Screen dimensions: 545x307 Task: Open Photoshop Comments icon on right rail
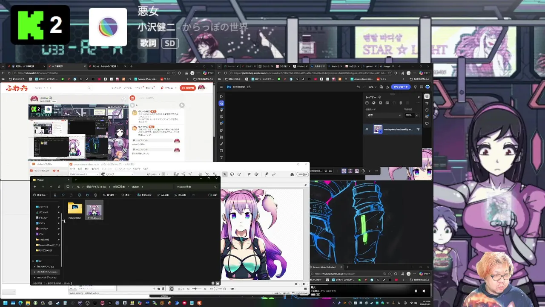(427, 124)
